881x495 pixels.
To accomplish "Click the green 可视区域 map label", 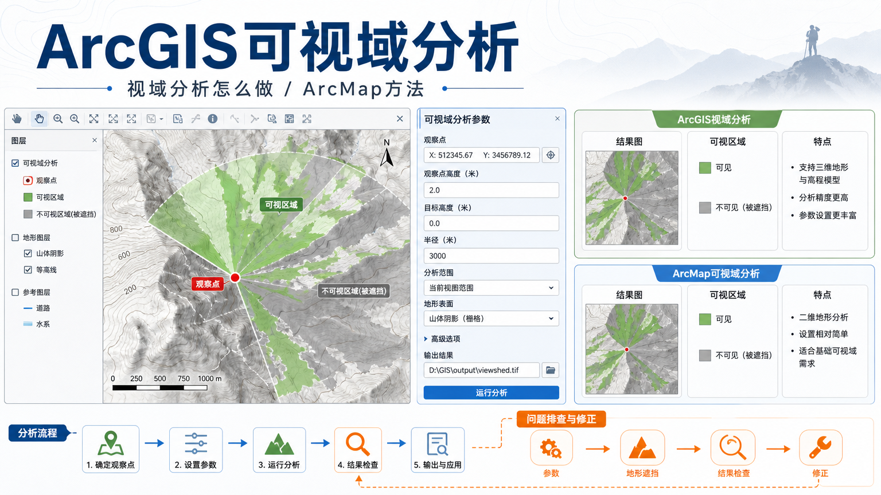I will [281, 205].
